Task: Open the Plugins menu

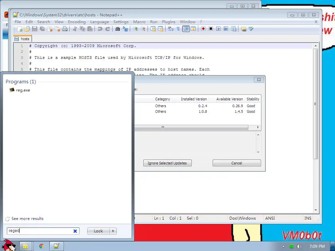Action: point(168,22)
